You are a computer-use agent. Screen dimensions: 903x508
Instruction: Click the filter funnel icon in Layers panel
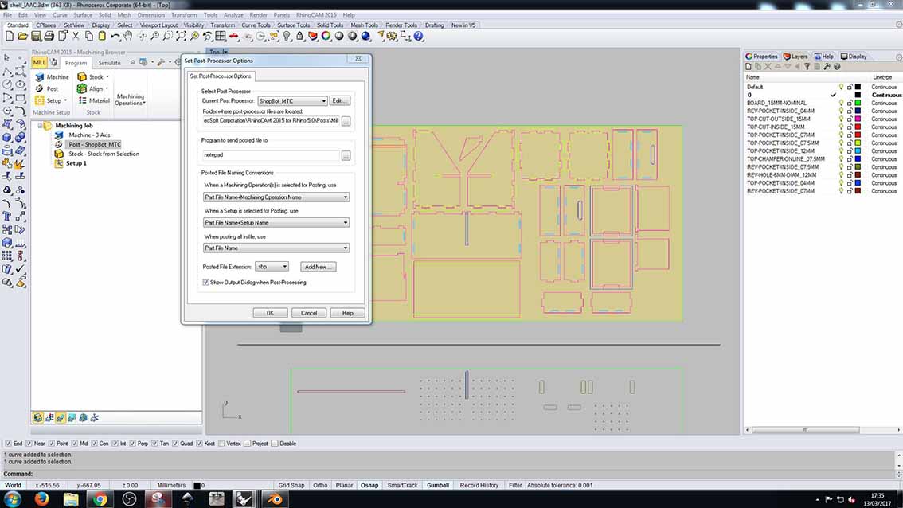807,67
